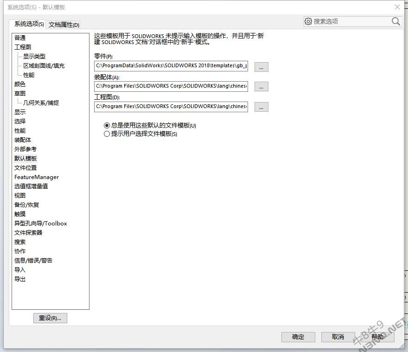The height and width of the screenshot is (352, 408).
Task: Select 工程图 in options tree
Action: coord(23,47)
